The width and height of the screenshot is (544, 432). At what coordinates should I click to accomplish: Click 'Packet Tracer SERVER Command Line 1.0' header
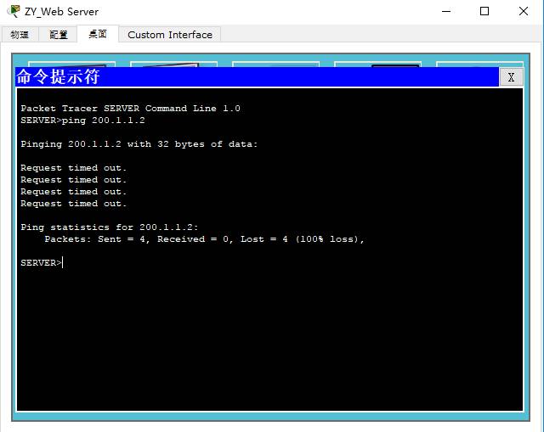pos(130,109)
